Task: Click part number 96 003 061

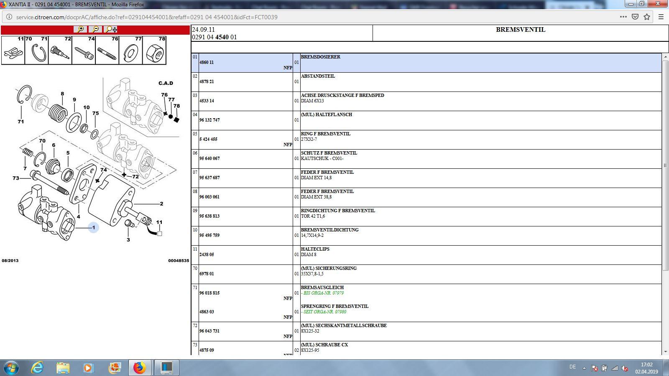Action: tap(209, 197)
